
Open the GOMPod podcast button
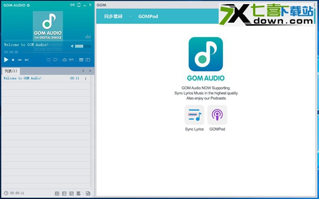click(217, 115)
